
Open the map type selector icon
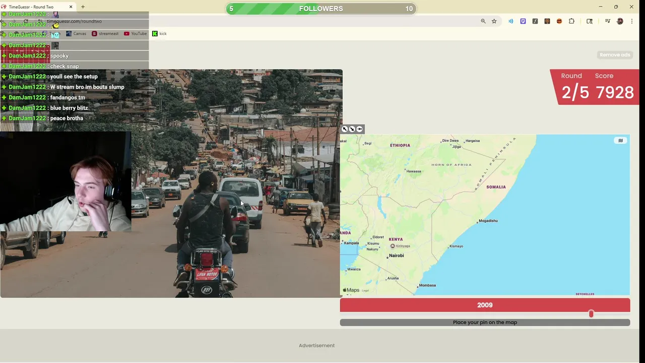(x=620, y=141)
